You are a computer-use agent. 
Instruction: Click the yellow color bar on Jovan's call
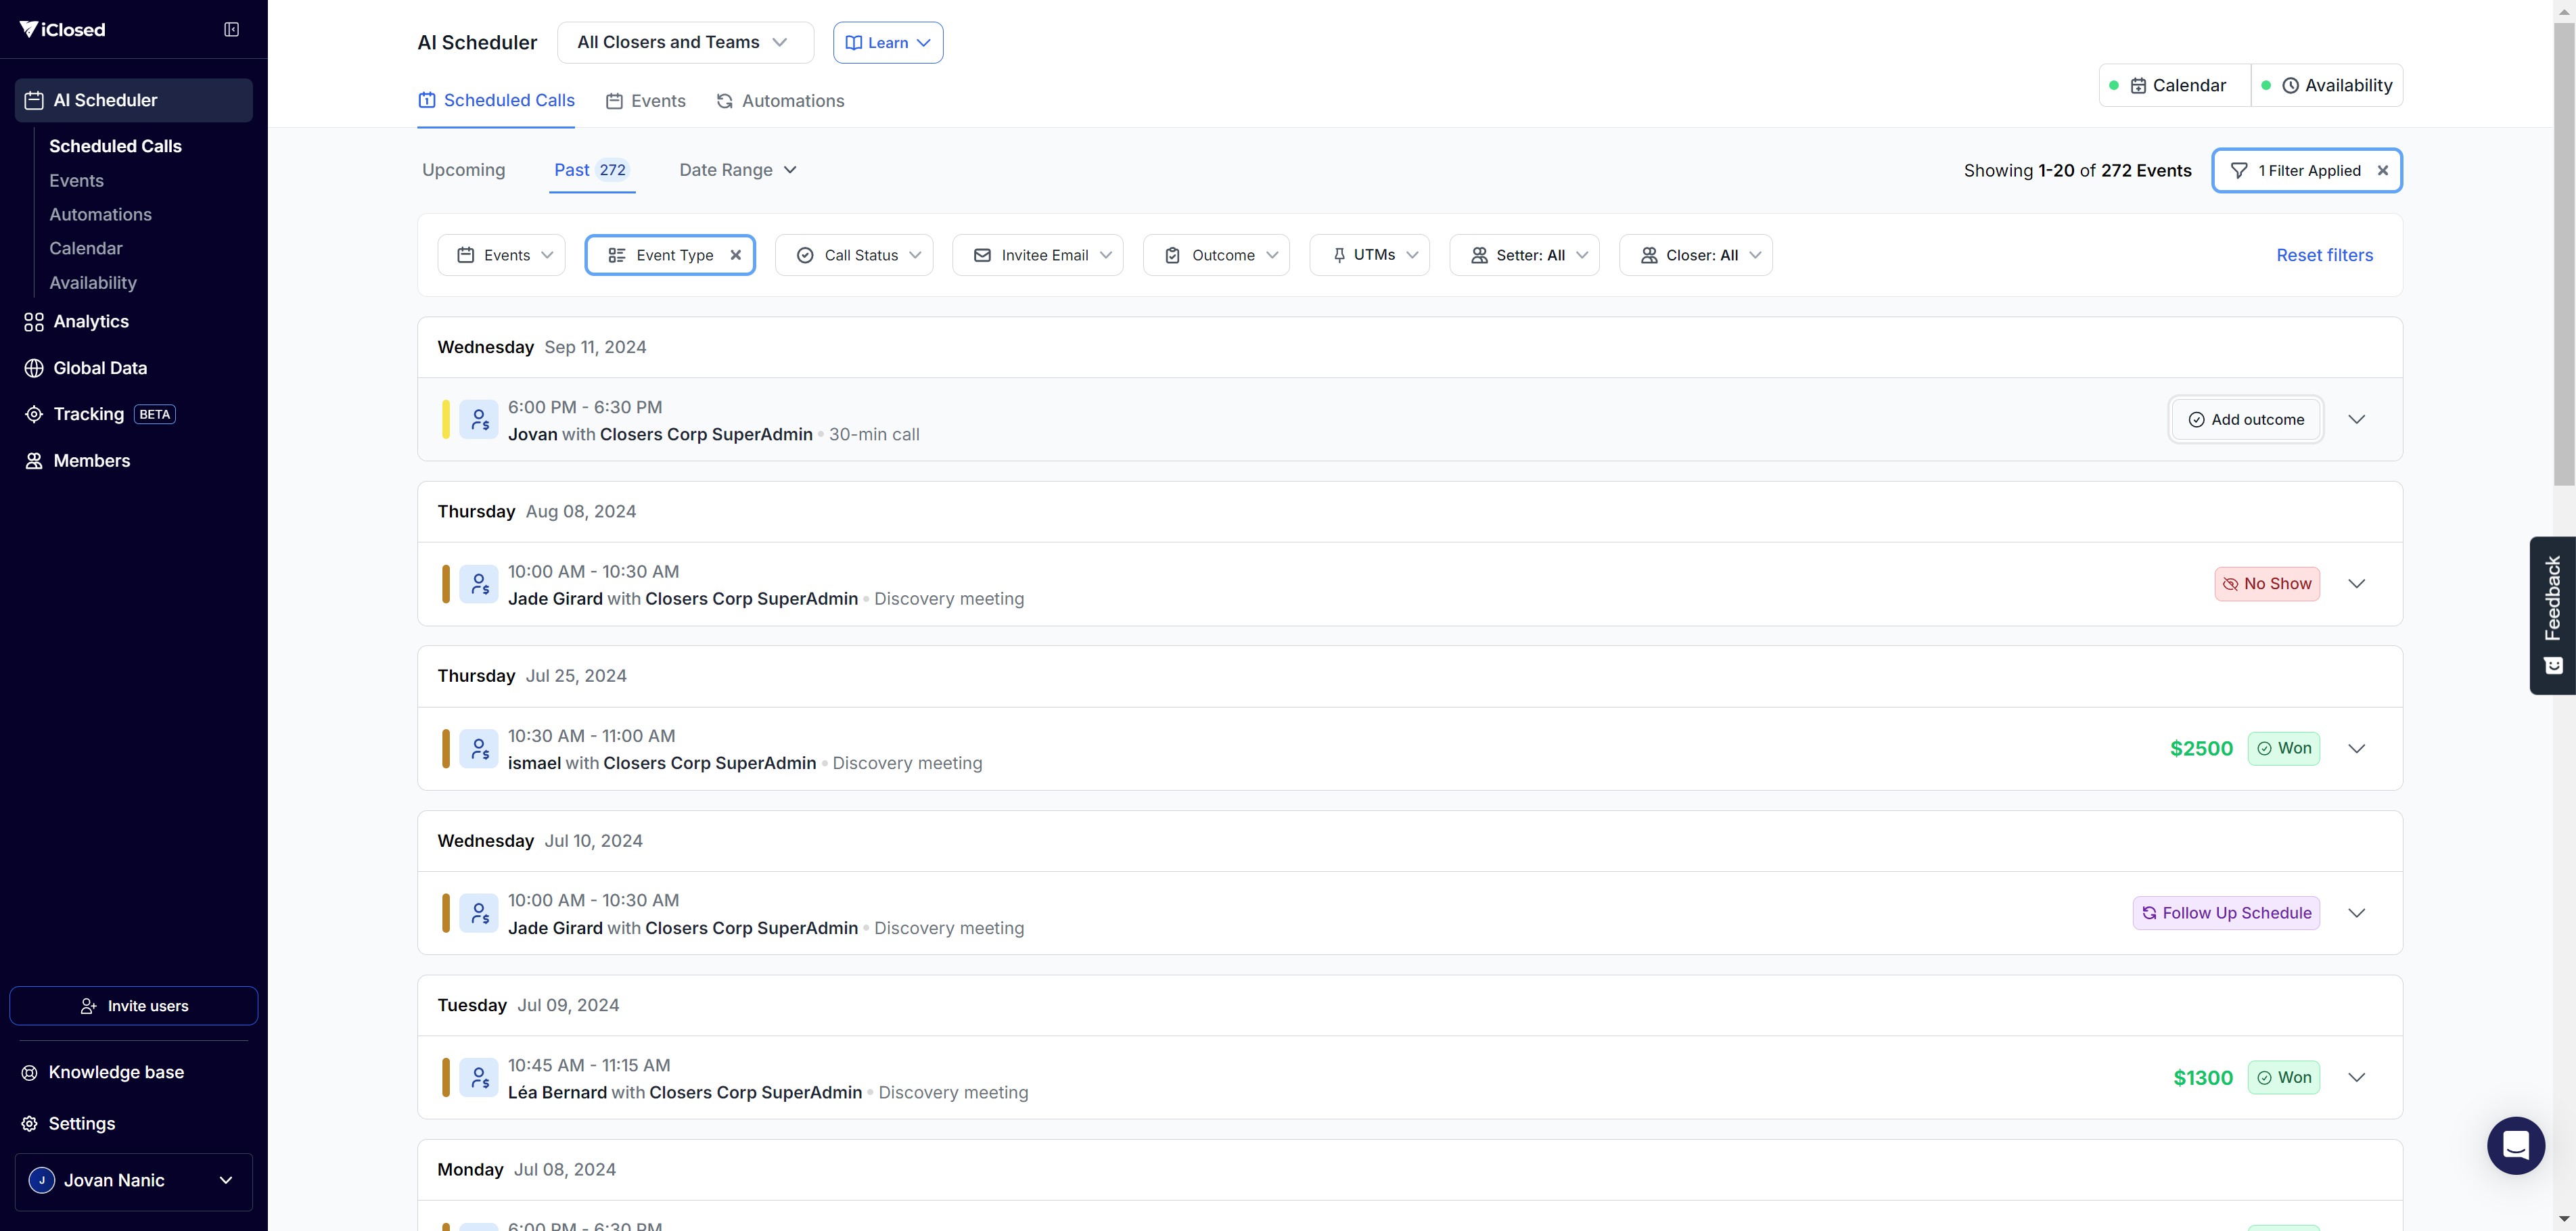pyautogui.click(x=446, y=420)
